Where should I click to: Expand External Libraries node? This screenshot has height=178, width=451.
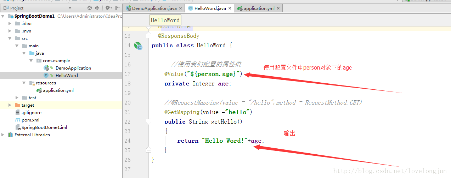[x=3, y=135]
